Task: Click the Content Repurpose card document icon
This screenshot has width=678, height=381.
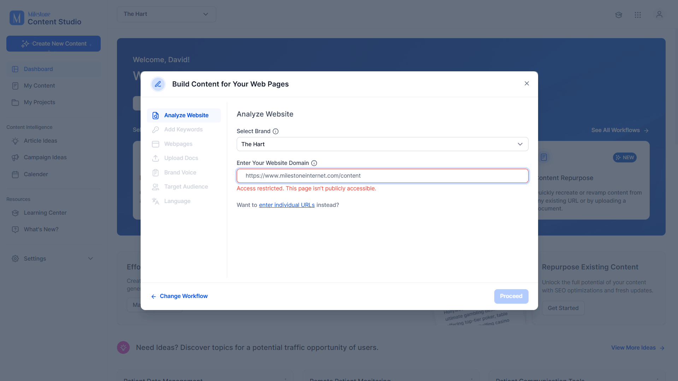Action: (x=544, y=157)
